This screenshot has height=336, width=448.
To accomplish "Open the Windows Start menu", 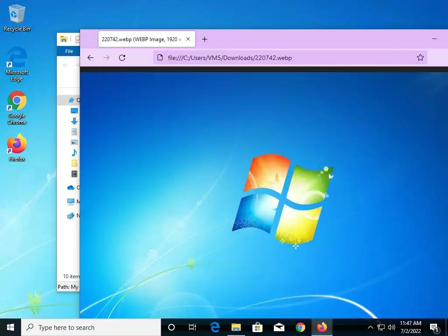I will 10,327.
